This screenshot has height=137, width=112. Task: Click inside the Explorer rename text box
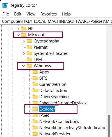[48, 109]
